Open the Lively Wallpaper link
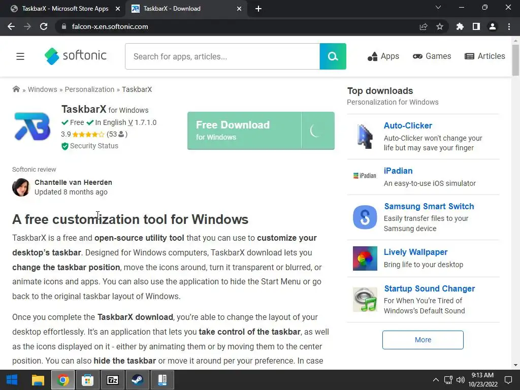 [415, 252]
